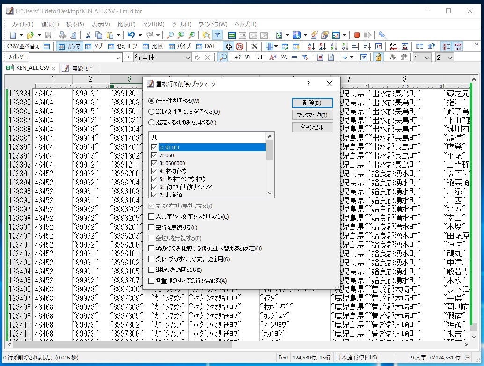
Task: Click the Sort Z to A icon
Action: pos(323,46)
